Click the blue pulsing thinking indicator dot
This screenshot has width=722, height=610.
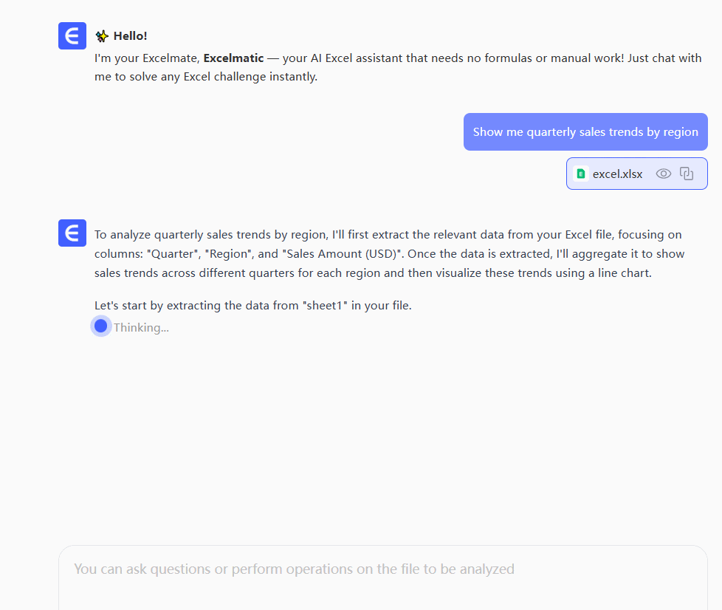click(x=101, y=326)
